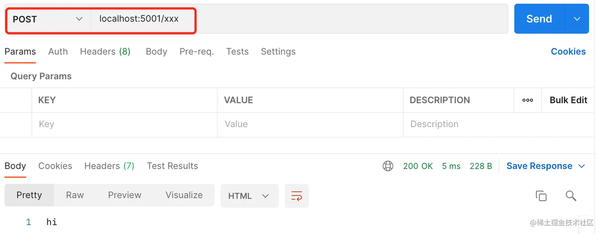Click the Bulk Edit button
This screenshot has height=234, width=601.
[x=568, y=100]
